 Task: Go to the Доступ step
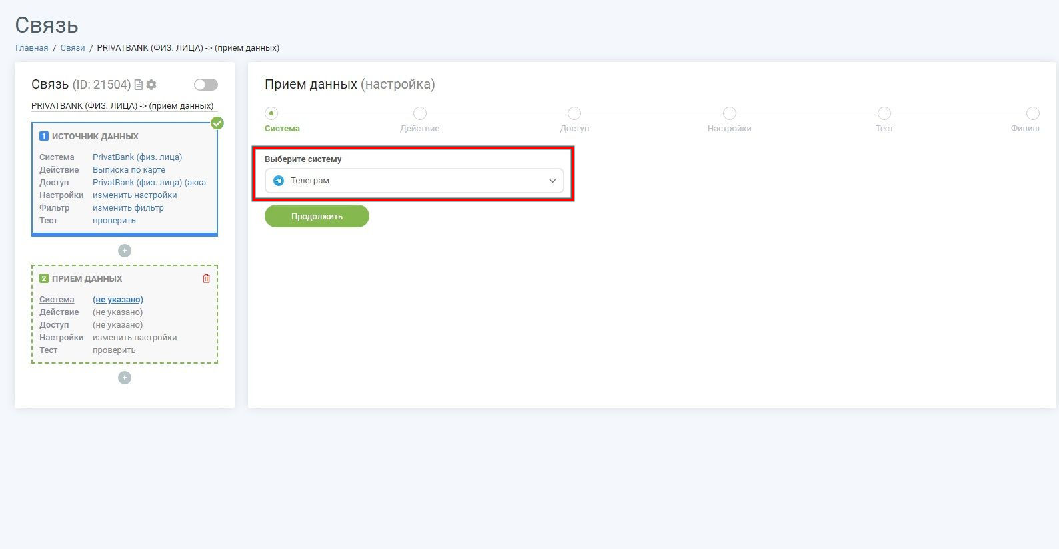click(574, 113)
